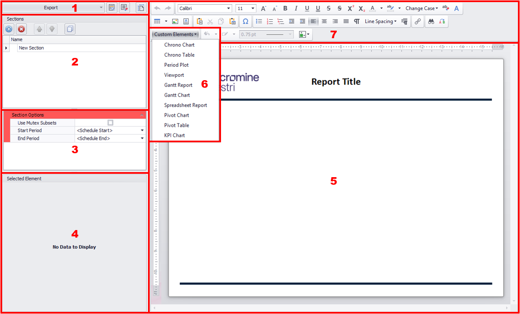Insert a hyperlink with chain icon
The image size is (520, 314).
pos(417,21)
